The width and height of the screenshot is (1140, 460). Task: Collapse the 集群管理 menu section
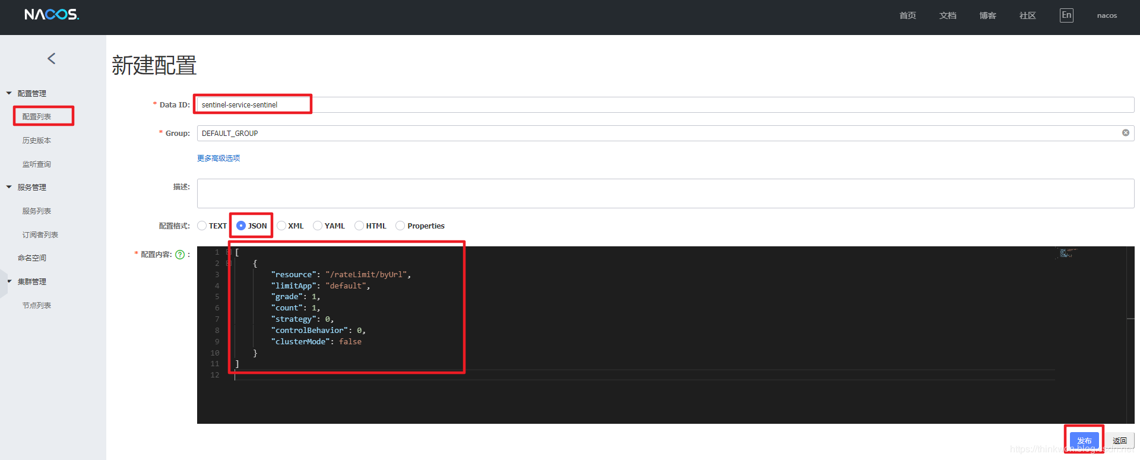(x=9, y=281)
